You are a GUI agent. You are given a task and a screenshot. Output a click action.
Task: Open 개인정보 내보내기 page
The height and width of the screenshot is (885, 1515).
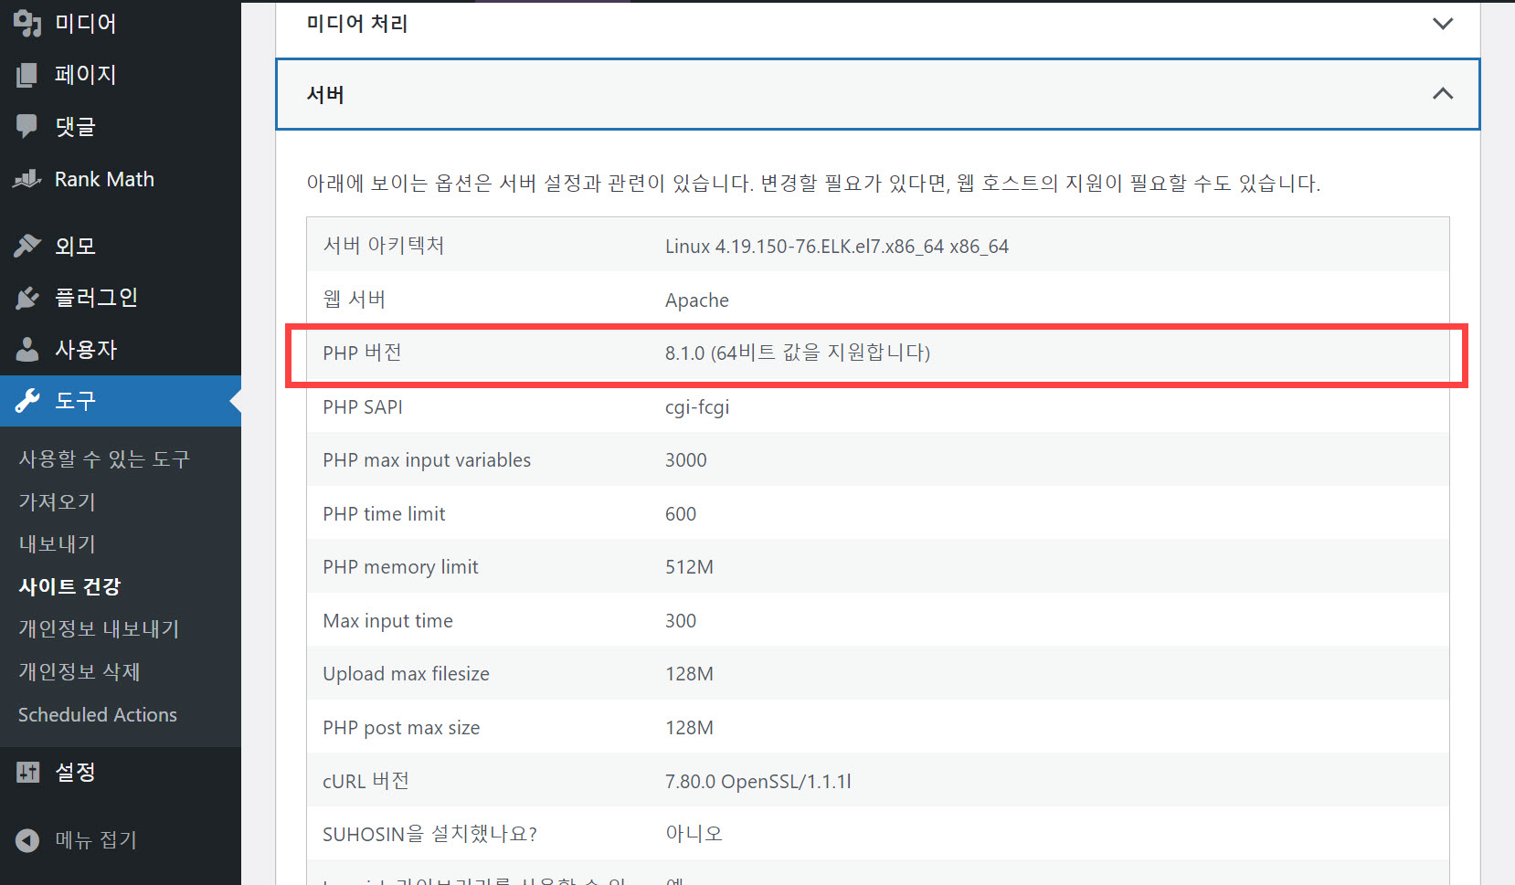pyautogui.click(x=98, y=628)
